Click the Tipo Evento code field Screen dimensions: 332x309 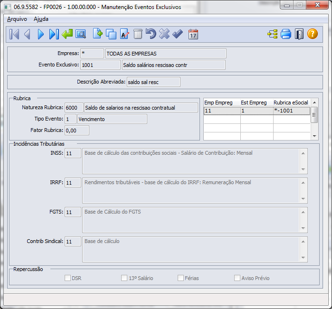[x=70, y=119]
